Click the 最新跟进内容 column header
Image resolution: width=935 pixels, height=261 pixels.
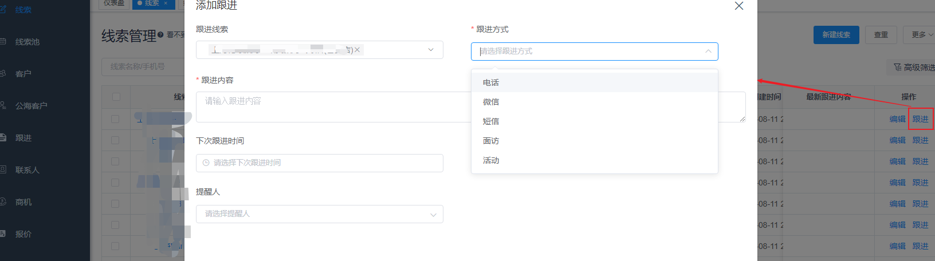tap(828, 97)
